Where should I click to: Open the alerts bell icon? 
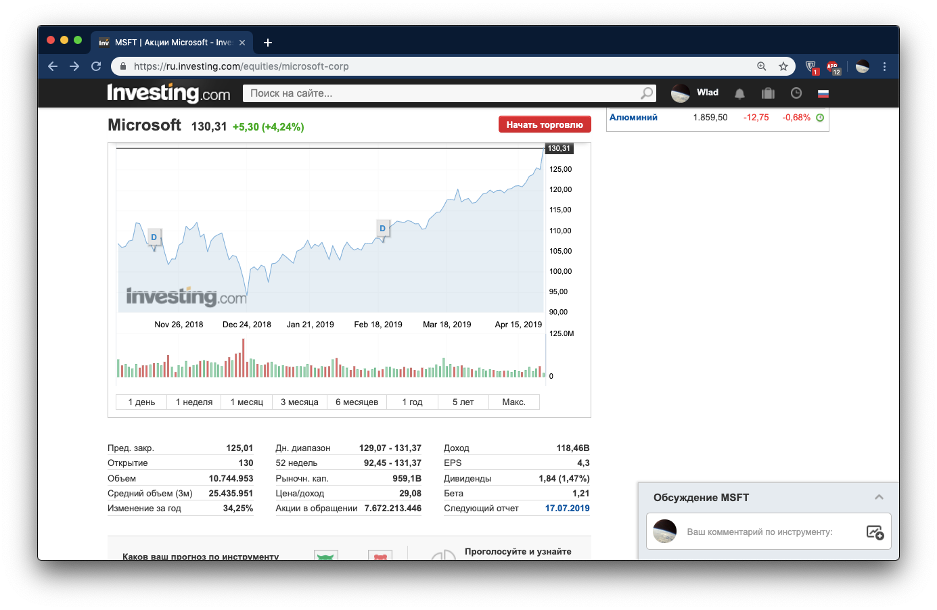739,93
